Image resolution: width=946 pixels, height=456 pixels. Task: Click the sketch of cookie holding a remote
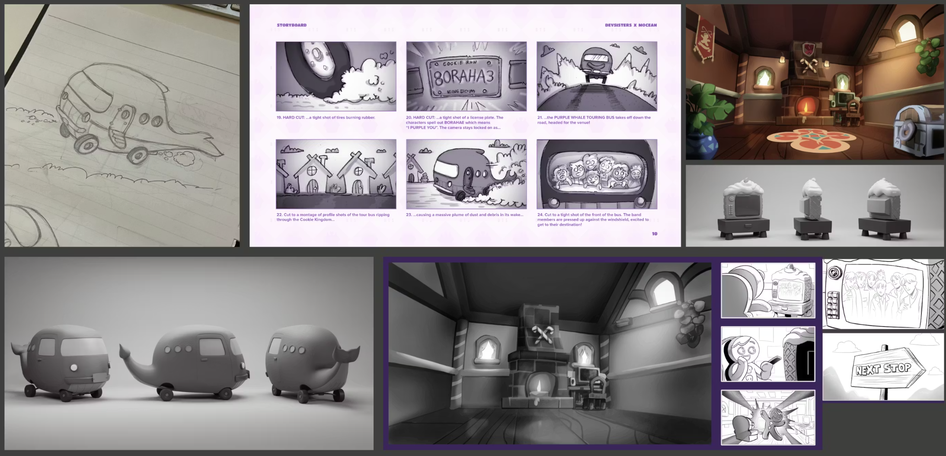(768, 354)
